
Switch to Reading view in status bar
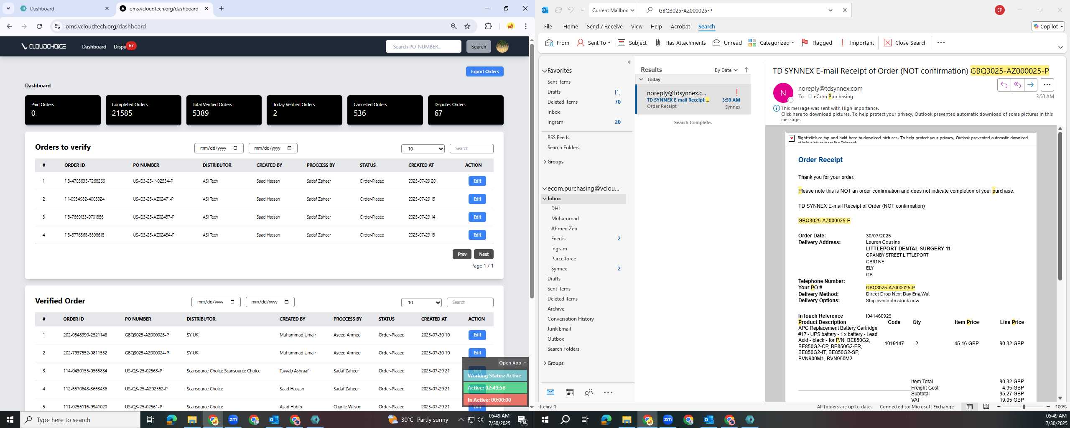tap(986, 407)
